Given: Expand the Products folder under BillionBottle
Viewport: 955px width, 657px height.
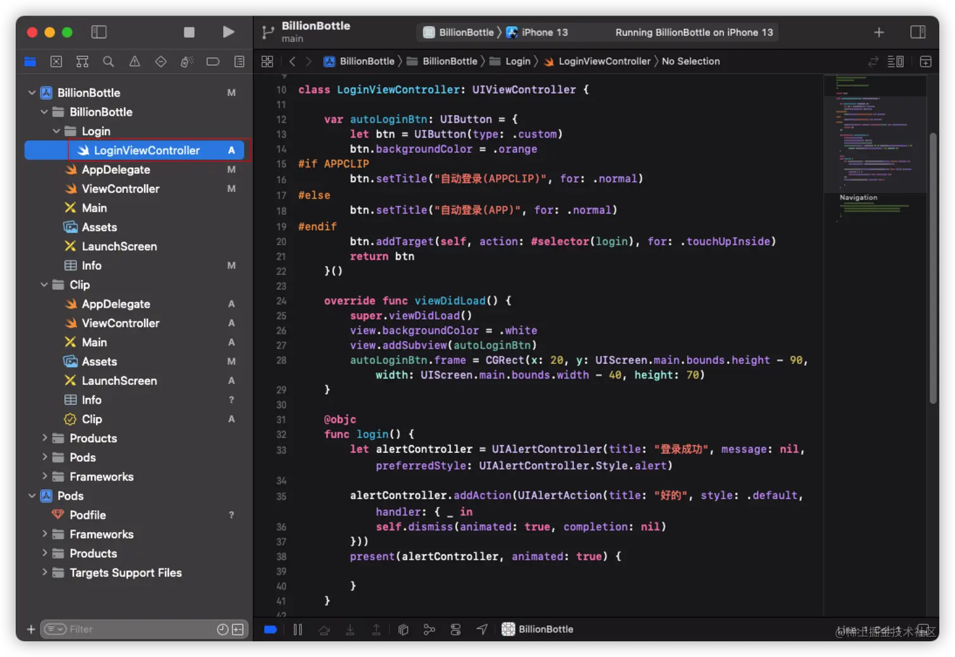Looking at the screenshot, I should coord(44,438).
